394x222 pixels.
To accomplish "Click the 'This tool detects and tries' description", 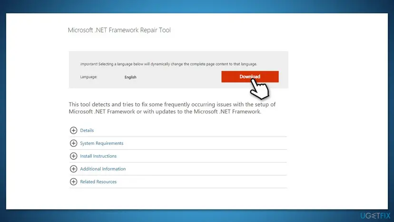I will [172, 108].
